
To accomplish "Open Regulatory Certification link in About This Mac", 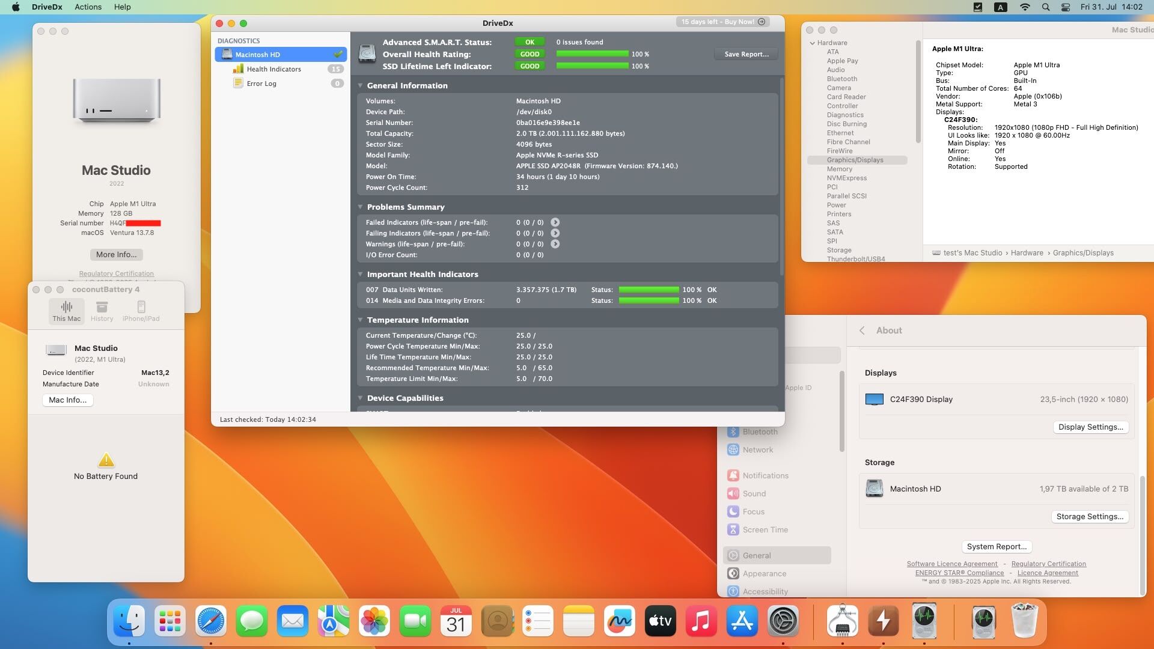I will point(116,273).
